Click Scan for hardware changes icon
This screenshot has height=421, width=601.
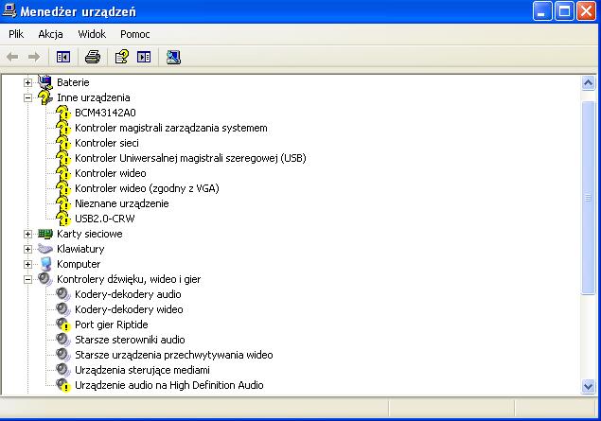pos(173,57)
